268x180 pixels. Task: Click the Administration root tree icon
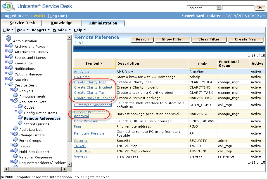coord(8,38)
